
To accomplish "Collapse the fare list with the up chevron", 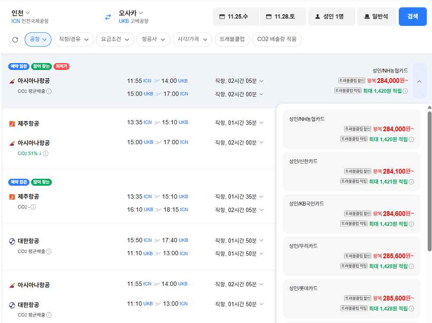I will [x=419, y=81].
